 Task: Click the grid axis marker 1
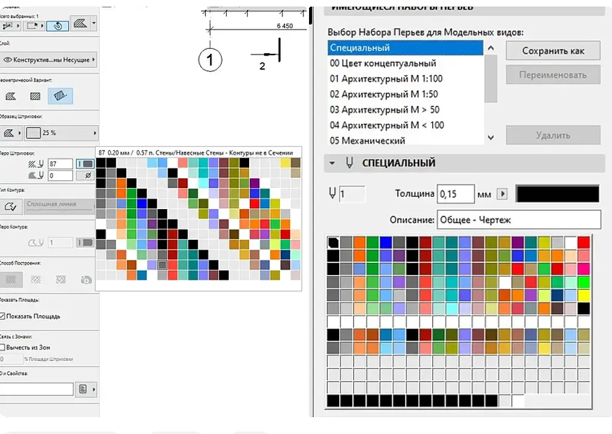210,60
